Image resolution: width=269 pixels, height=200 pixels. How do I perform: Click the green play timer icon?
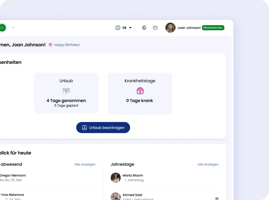(x=2, y=28)
